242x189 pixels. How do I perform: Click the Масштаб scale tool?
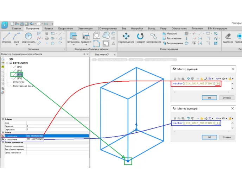tap(170, 33)
